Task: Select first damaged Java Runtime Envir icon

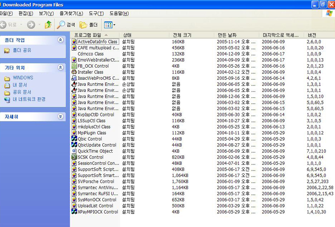Action: [x=74, y=84]
